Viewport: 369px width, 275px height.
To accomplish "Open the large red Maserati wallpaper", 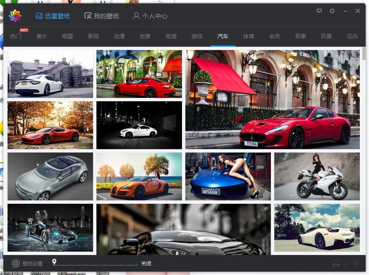I will click(x=272, y=99).
